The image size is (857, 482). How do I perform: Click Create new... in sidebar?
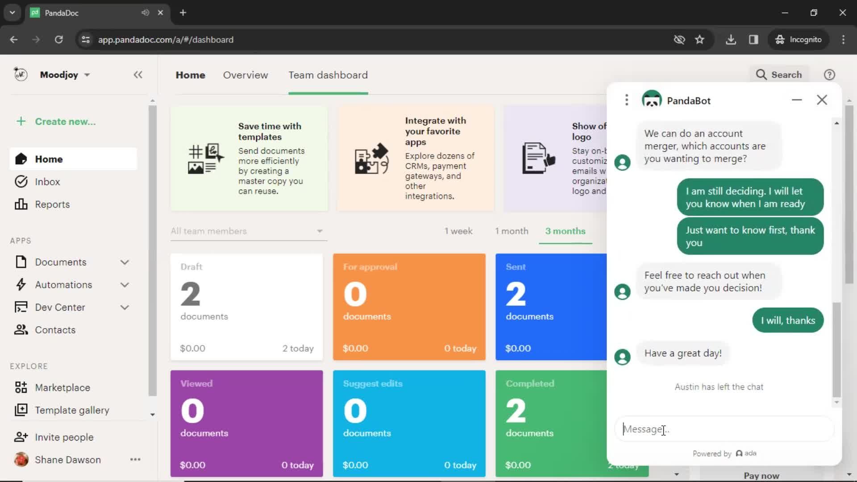pos(65,121)
